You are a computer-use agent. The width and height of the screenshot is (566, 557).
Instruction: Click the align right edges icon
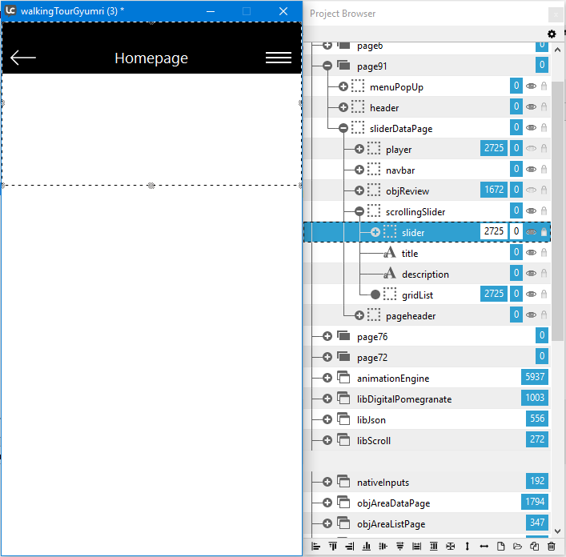click(x=349, y=547)
